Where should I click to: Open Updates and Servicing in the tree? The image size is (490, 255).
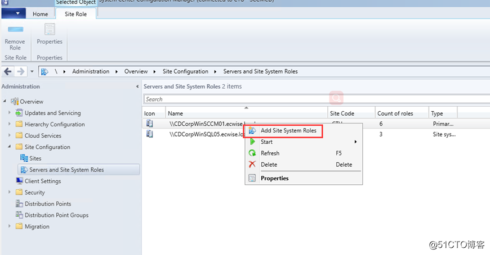[x=53, y=113]
